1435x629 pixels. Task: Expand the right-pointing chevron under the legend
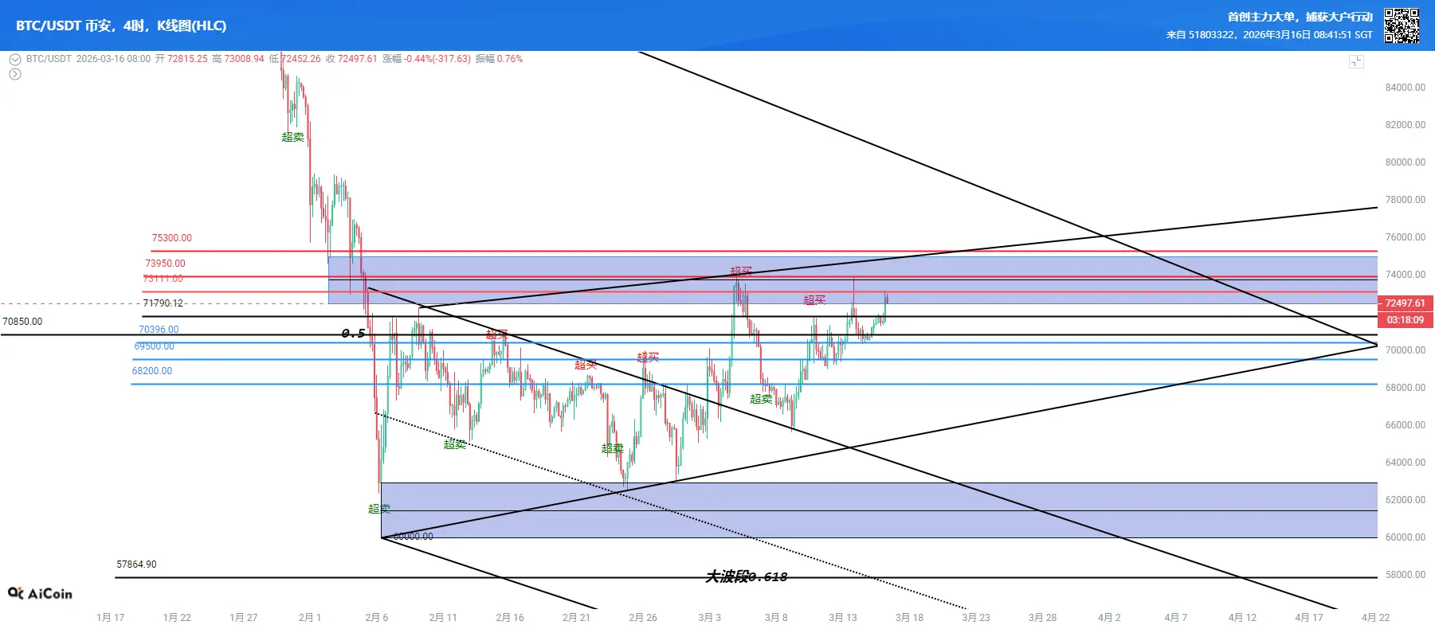[14, 74]
